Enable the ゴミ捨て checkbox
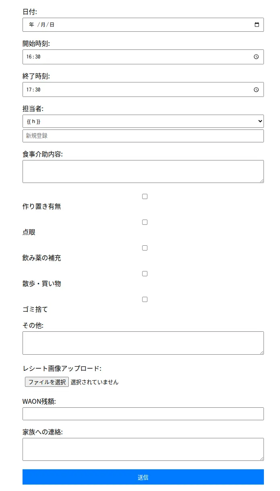 pyautogui.click(x=144, y=299)
